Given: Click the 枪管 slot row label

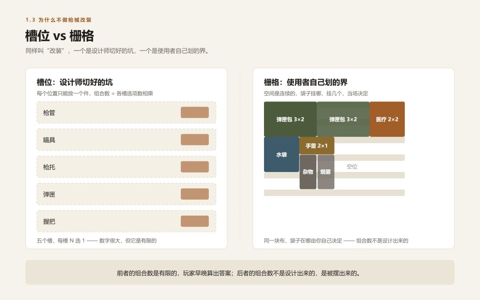Looking at the screenshot, I should pos(49,112).
